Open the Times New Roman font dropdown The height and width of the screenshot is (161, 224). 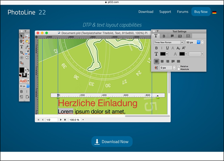pyautogui.click(x=182, y=42)
